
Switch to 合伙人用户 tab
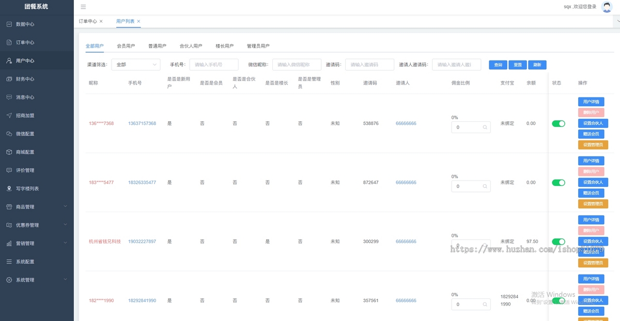(191, 46)
